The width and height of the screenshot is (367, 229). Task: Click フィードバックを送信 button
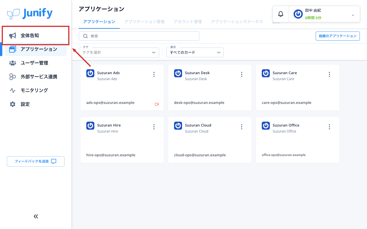pyautogui.click(x=36, y=161)
